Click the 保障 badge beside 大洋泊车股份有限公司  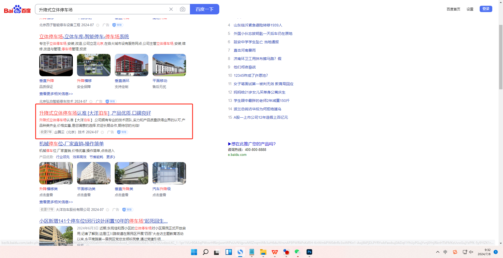pos(128,210)
